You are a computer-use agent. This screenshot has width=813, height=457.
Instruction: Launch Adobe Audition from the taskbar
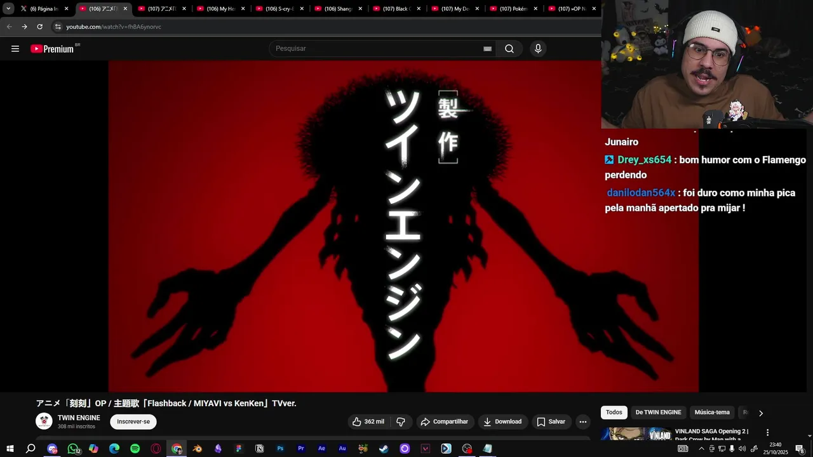coord(342,449)
